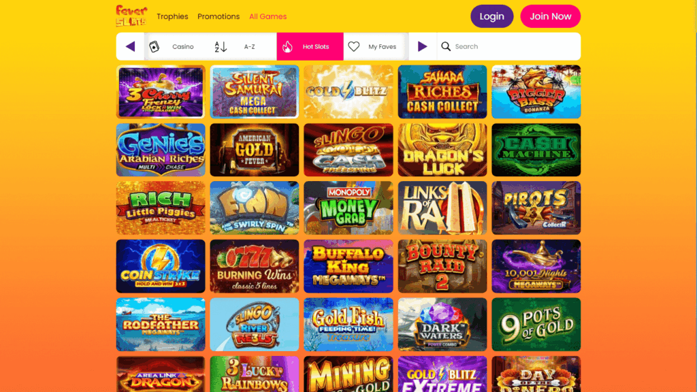Viewport: 697px width, 392px height.
Task: Launch Bigger Bass Bonanza game
Action: pos(536,92)
